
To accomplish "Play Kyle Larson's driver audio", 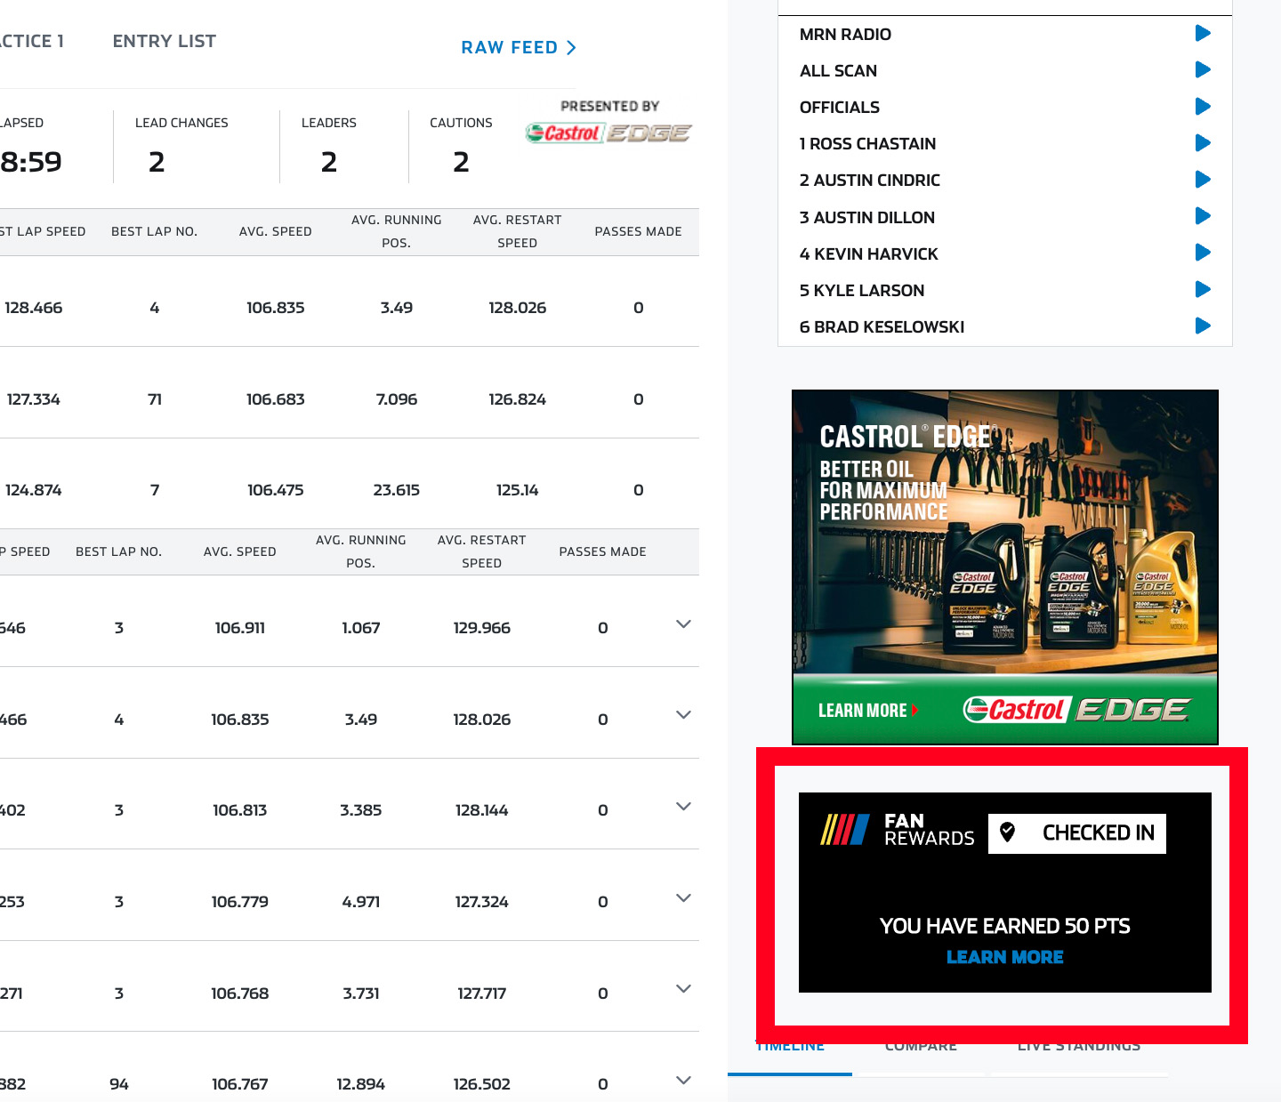I will [1203, 289].
